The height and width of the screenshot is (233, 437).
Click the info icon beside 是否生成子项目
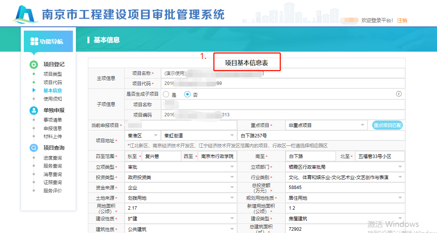click(399, 94)
